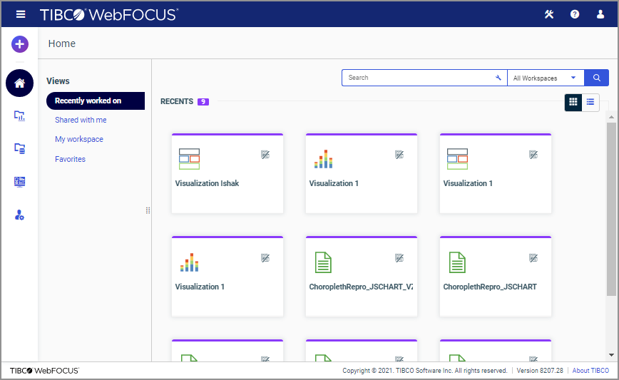Click the page layout icon on the top right card
The height and width of the screenshot is (380, 619).
pyautogui.click(x=458, y=159)
